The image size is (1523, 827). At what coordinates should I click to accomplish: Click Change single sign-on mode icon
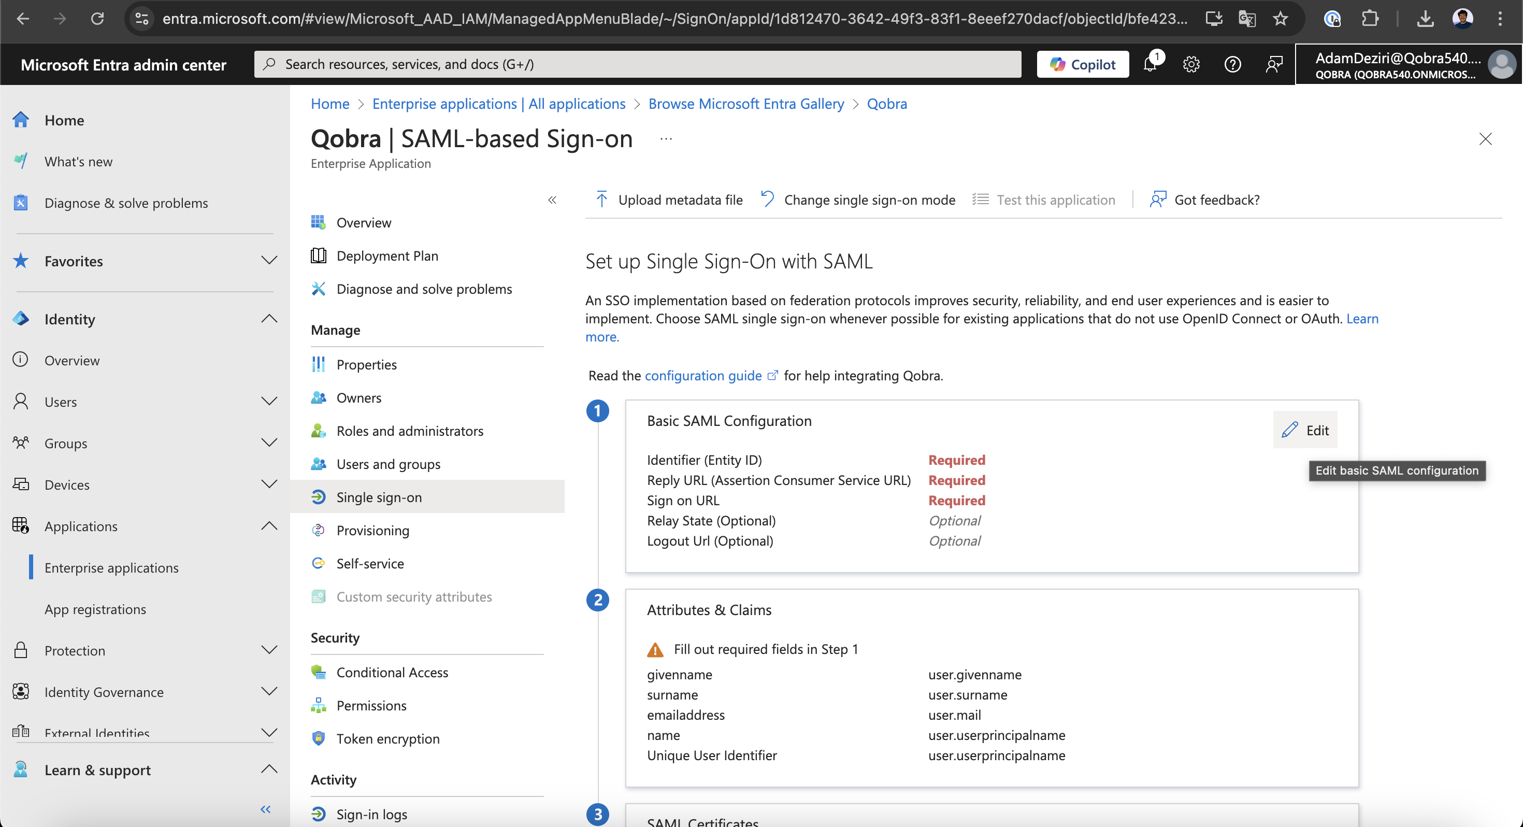[767, 199]
